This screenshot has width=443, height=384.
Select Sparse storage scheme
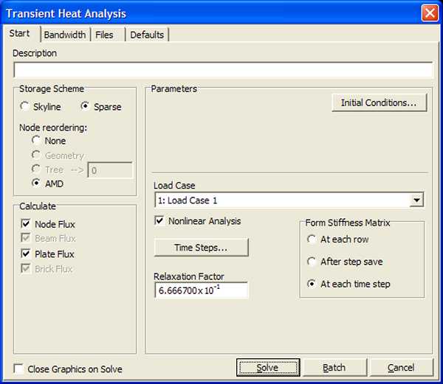click(x=86, y=107)
